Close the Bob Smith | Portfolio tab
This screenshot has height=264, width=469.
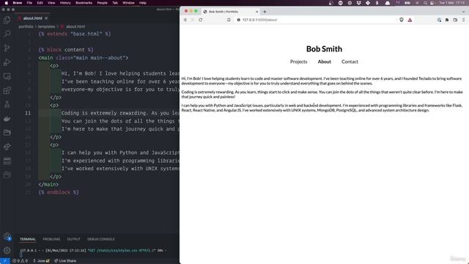coord(256,12)
